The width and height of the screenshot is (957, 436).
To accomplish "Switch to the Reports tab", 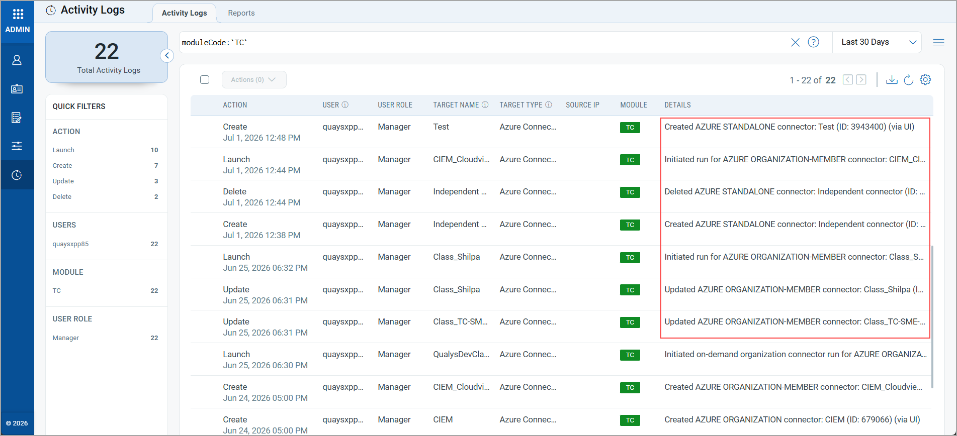I will click(x=241, y=13).
